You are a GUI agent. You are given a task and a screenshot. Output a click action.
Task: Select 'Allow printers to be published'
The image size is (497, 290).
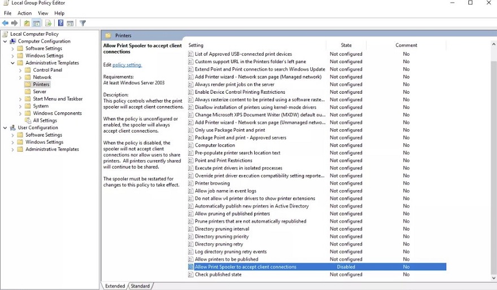(x=226, y=260)
